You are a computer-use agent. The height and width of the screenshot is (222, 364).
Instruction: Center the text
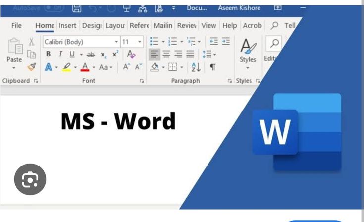pyautogui.click(x=166, y=55)
